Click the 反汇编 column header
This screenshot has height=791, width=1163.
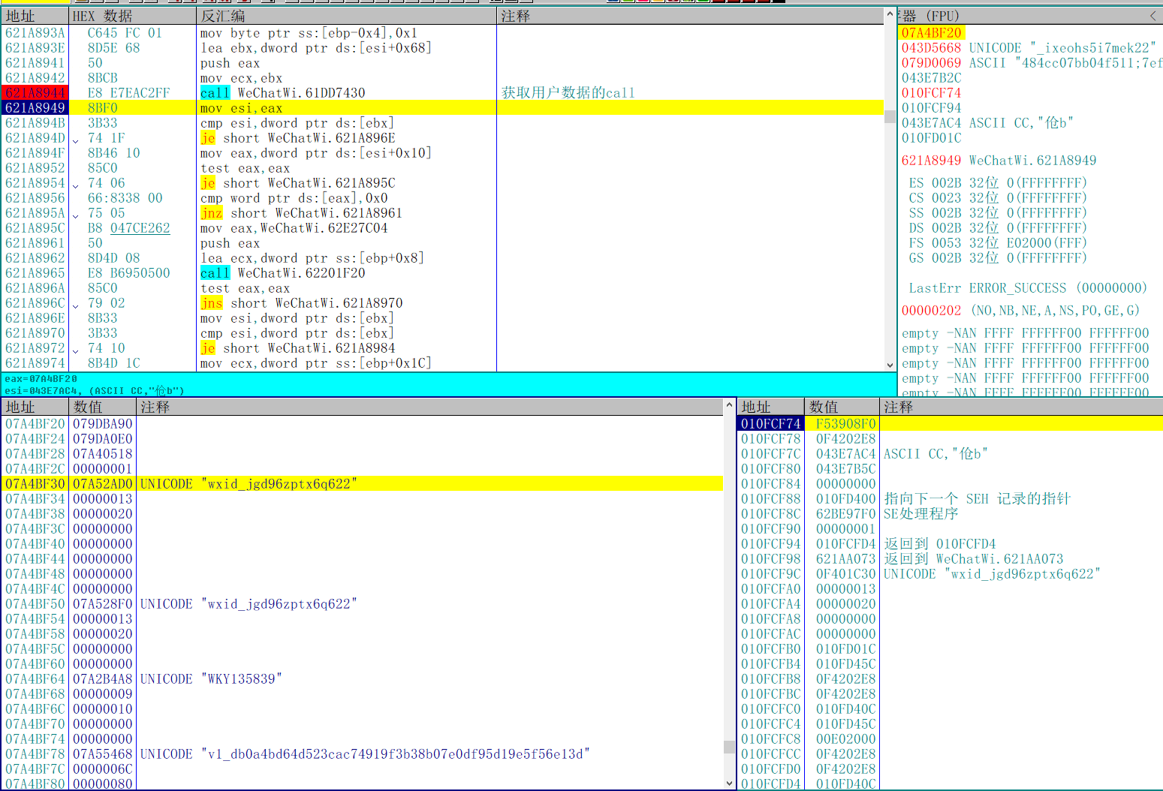(346, 16)
